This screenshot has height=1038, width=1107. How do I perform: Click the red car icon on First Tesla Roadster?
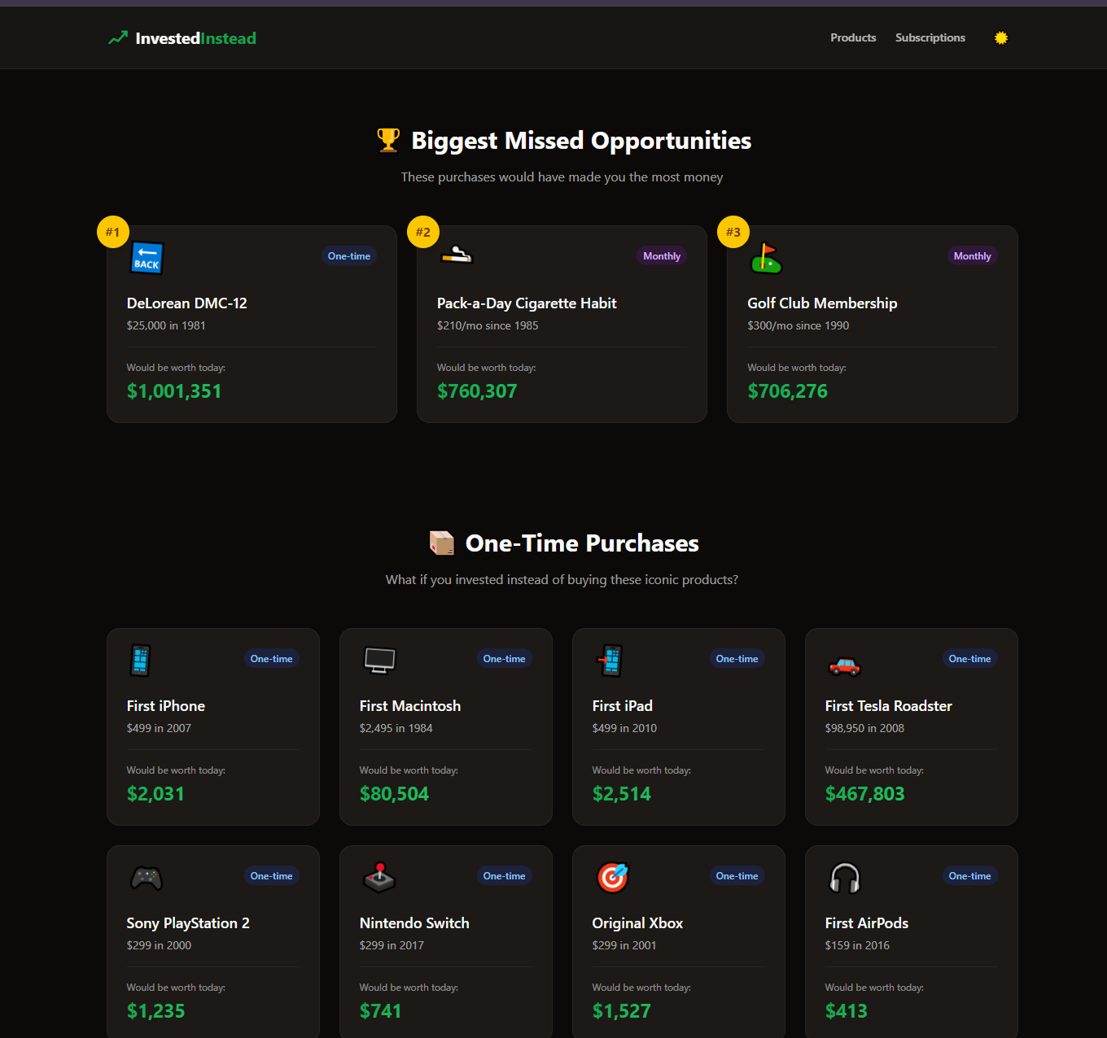coord(845,665)
